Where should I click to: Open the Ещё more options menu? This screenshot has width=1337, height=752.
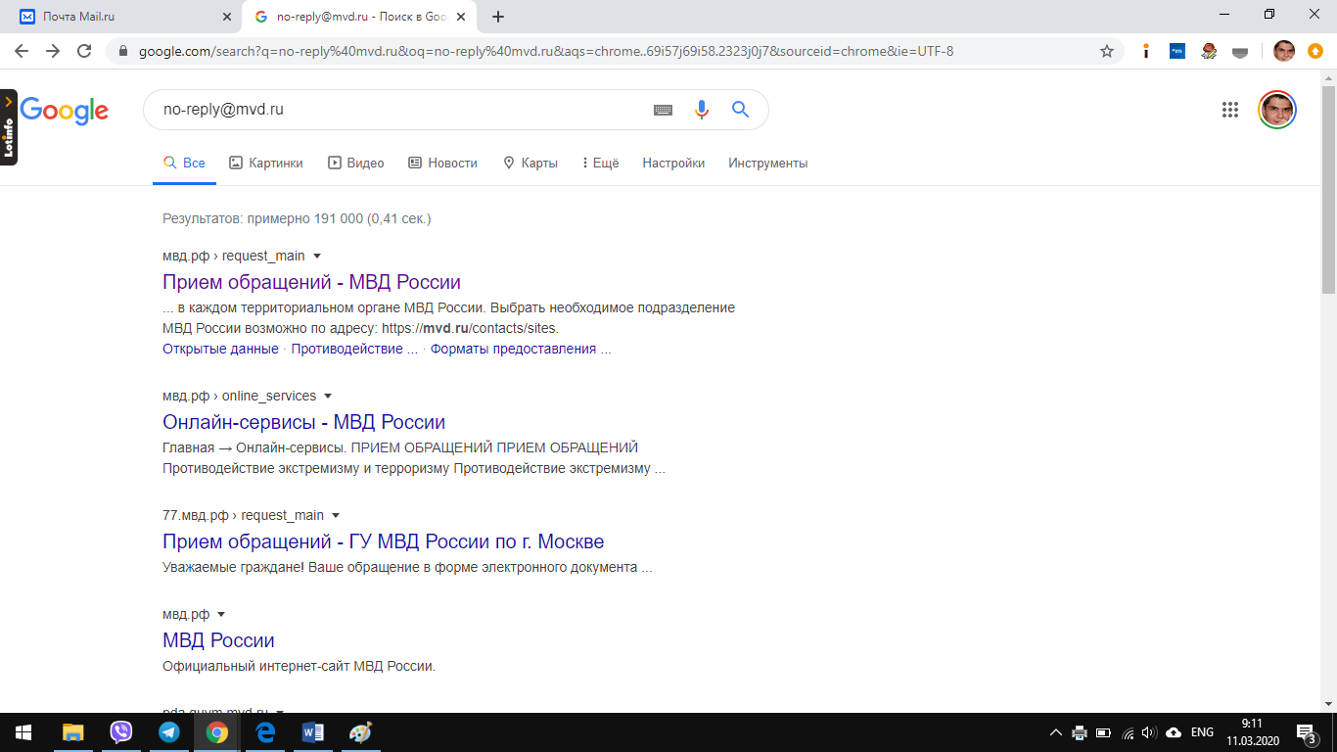(x=600, y=164)
